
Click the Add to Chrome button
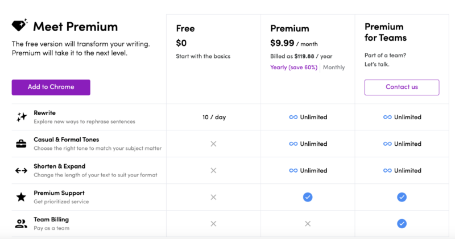tap(51, 87)
